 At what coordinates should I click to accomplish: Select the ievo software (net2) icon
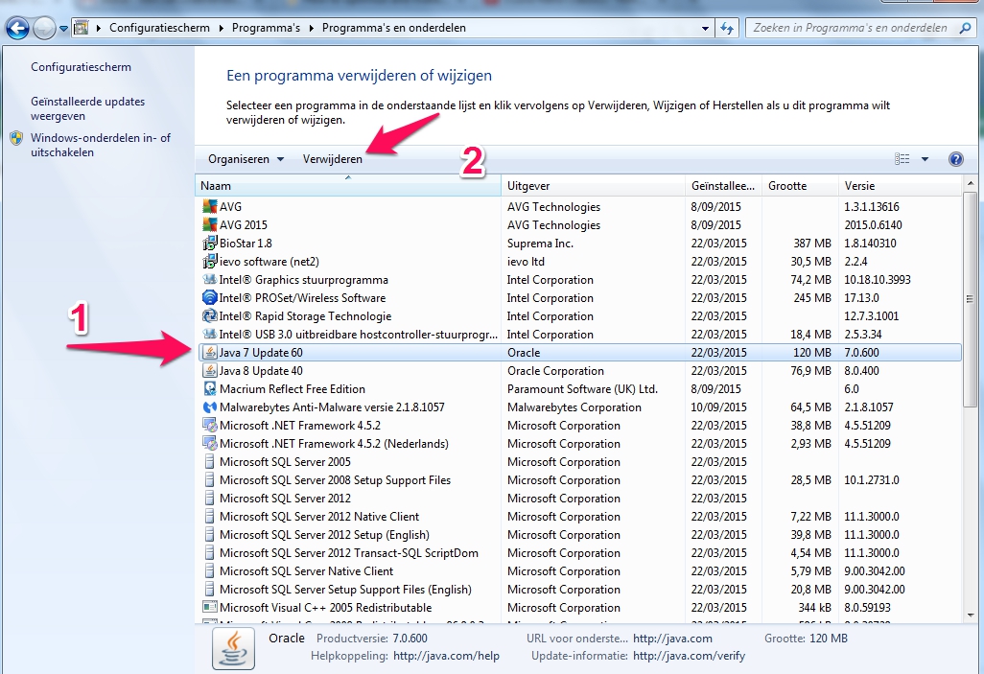coord(210,261)
